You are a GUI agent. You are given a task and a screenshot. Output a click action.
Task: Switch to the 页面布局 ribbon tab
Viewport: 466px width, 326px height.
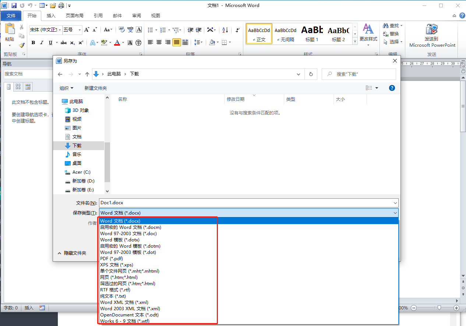click(74, 16)
